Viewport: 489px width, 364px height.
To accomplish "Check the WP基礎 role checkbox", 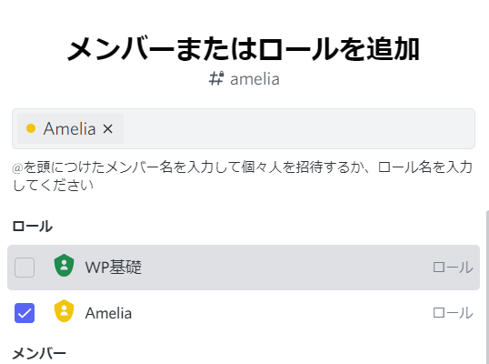I will click(25, 268).
